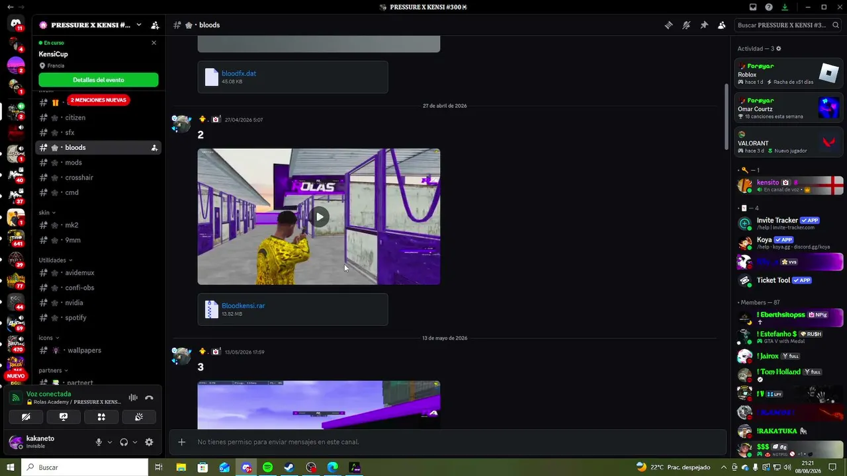Deafen audio with headphones icon
This screenshot has width=847, height=476.
point(124,442)
